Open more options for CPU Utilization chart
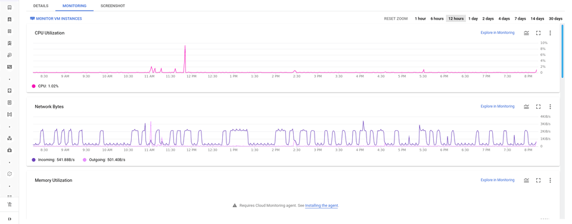 point(550,33)
